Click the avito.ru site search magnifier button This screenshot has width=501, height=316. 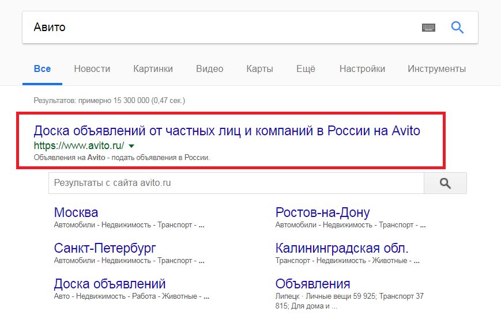point(445,183)
